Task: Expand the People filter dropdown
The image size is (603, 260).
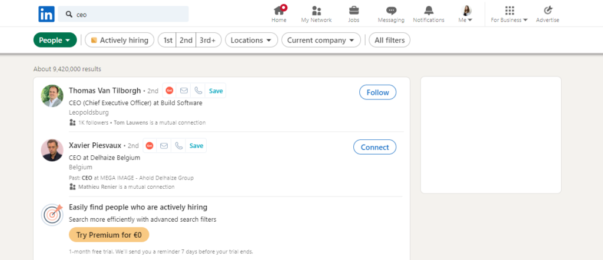Action: pyautogui.click(x=55, y=40)
